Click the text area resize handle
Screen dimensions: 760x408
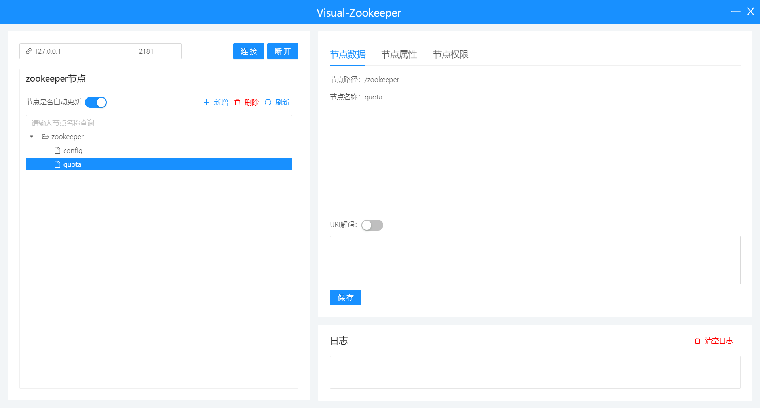tap(737, 281)
